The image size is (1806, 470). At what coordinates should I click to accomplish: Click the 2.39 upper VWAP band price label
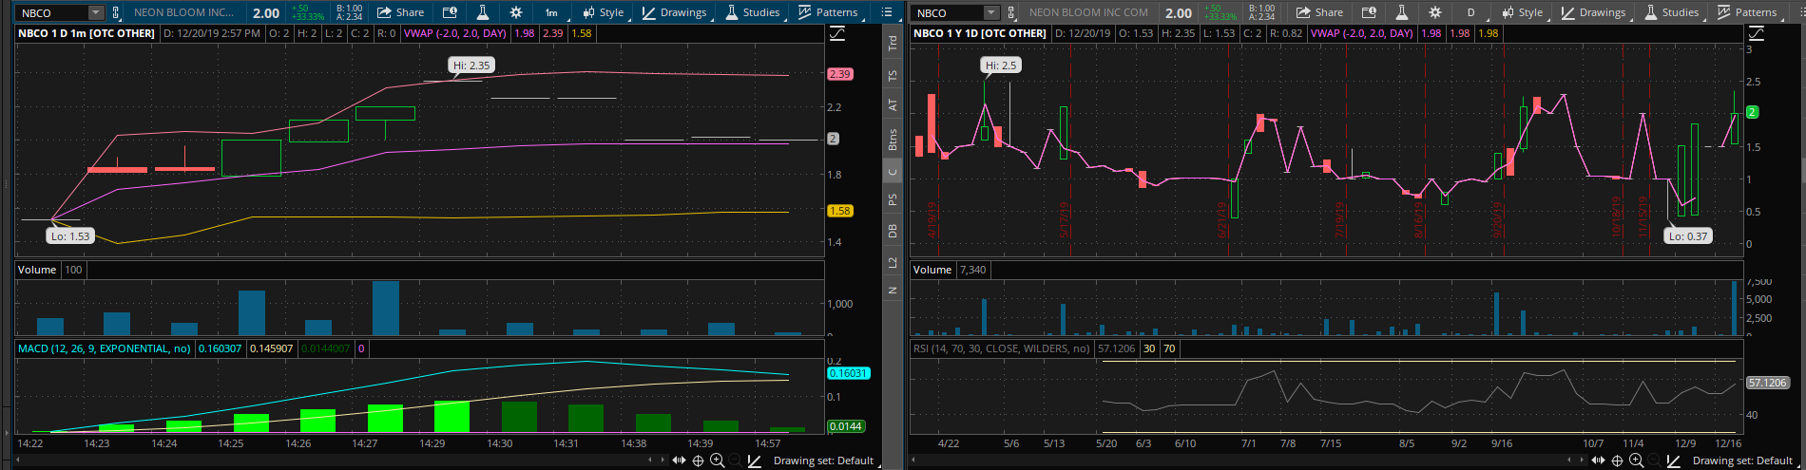click(x=839, y=74)
